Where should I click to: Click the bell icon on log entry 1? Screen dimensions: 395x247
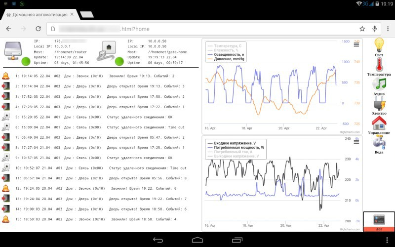[x=5, y=76]
